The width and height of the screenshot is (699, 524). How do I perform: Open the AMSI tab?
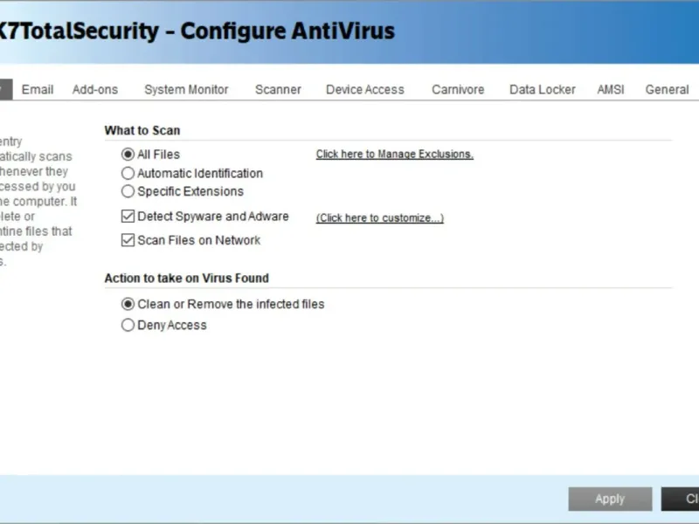[x=611, y=90]
